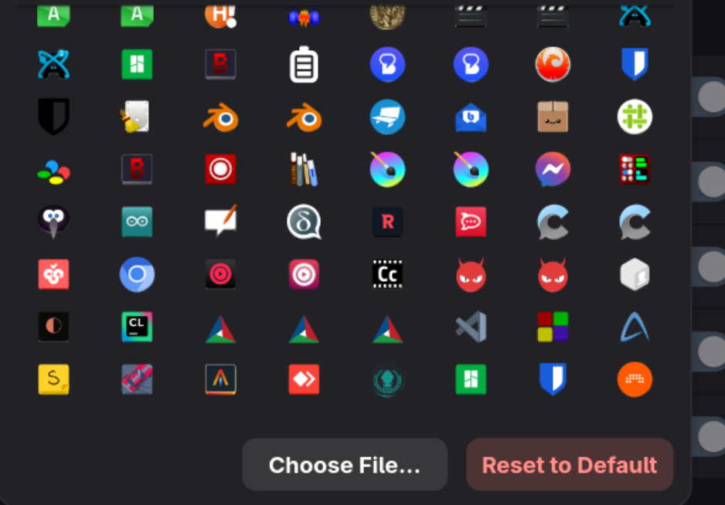Select the teal Arduino infinity icon
Screen dimensions: 725x505
point(137,222)
